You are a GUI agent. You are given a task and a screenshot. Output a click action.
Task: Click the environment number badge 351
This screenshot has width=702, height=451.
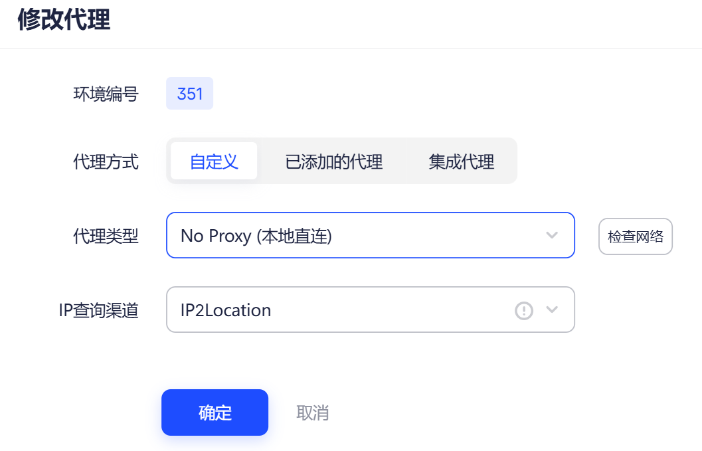click(x=189, y=94)
